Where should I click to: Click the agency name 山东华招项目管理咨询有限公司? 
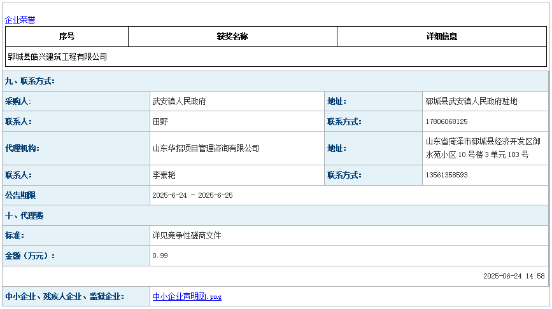tap(206, 148)
